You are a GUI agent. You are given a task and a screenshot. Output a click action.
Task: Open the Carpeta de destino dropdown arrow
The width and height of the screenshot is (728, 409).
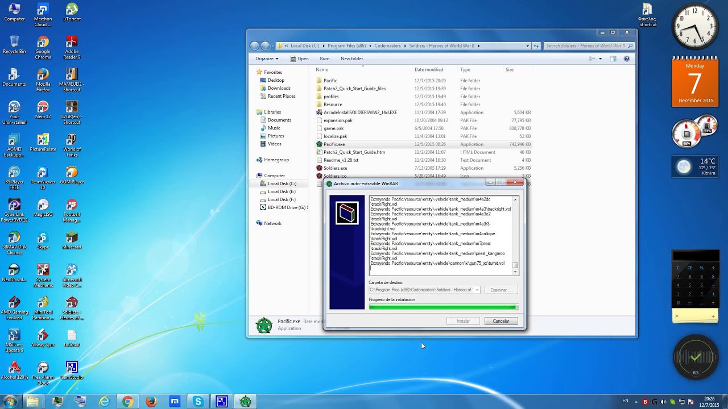pos(477,290)
